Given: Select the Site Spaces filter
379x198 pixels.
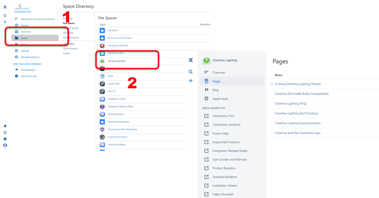Looking at the screenshot, I should coord(69,23).
